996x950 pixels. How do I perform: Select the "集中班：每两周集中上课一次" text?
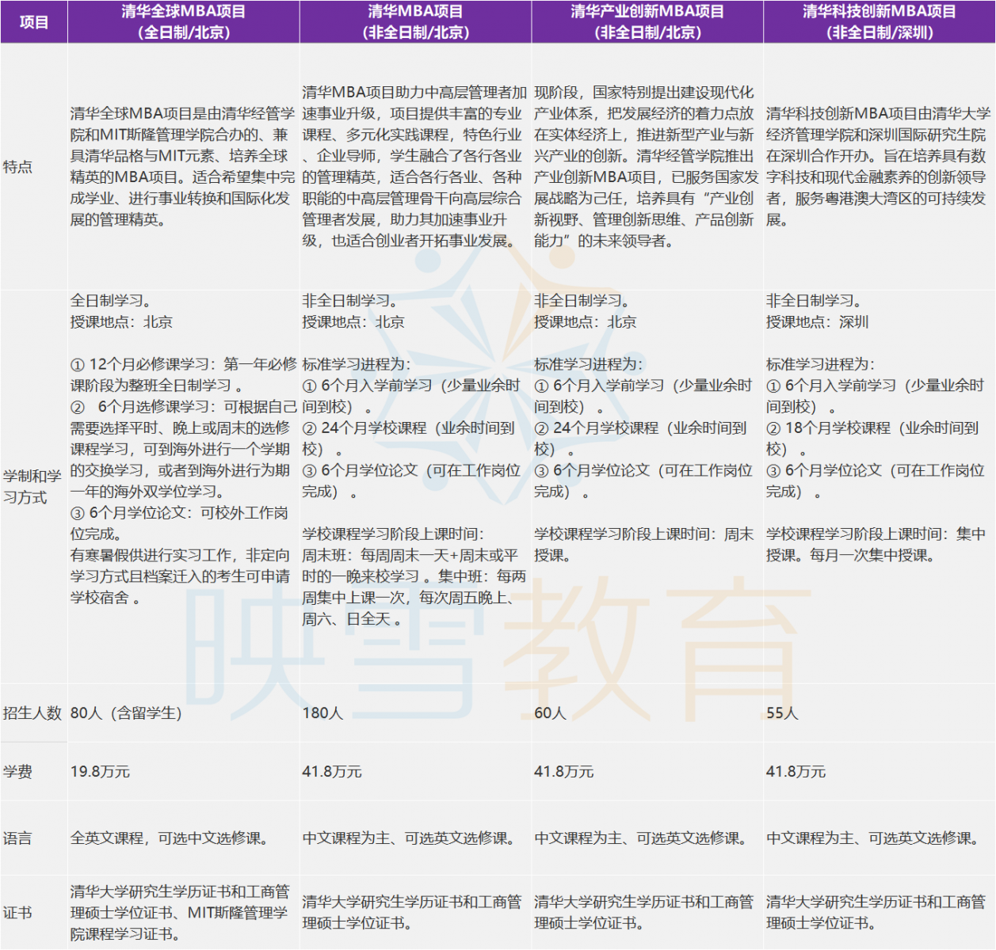tap(414, 598)
